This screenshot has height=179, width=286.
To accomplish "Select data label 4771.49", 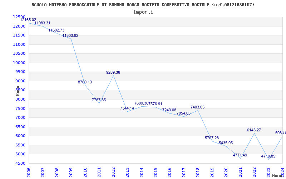I will 240,155.
